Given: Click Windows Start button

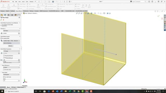Looking at the screenshot, I should point(2,91).
